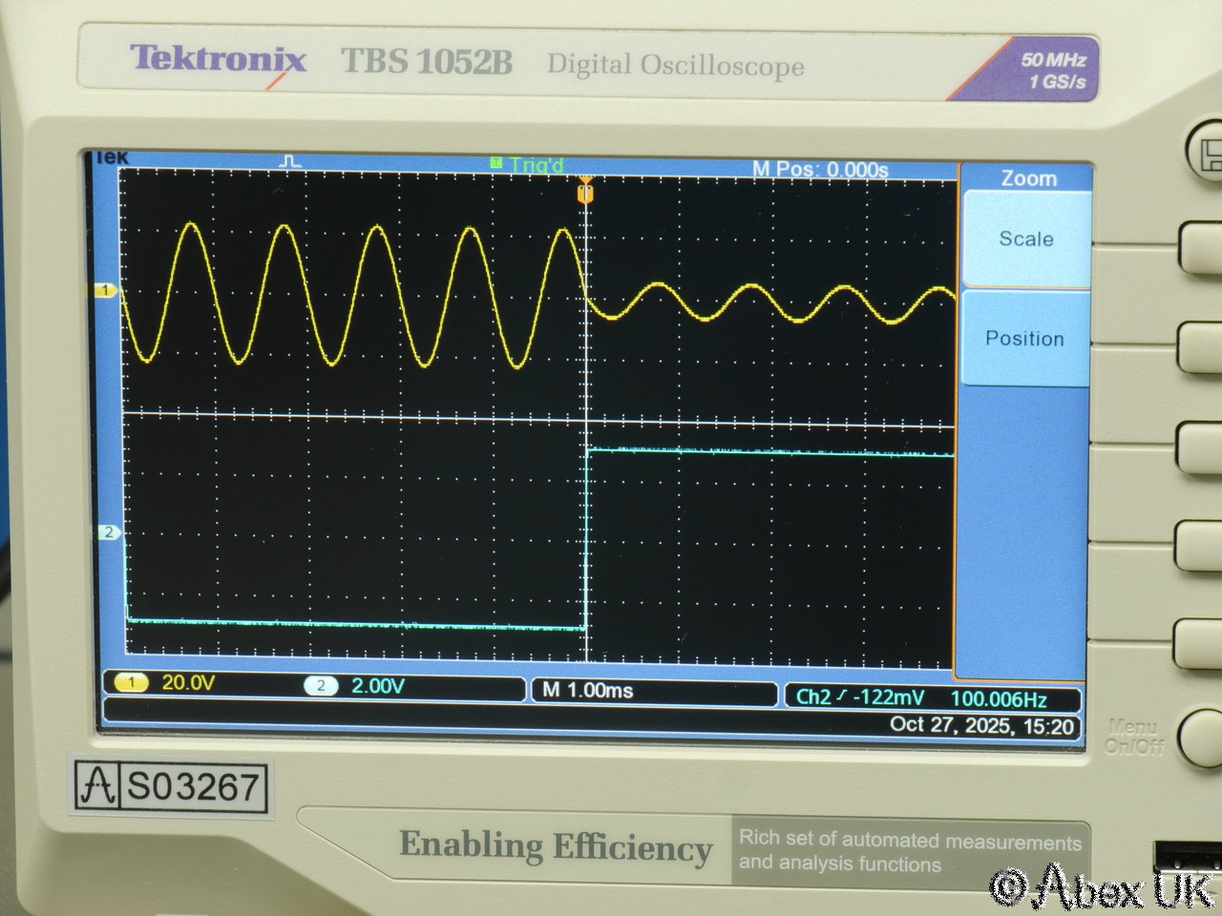The image size is (1222, 916).
Task: Click the date and time display
Action: click(x=981, y=725)
